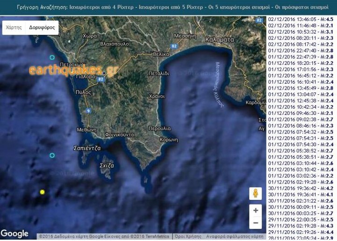Image resolution: width=337 pixels, height=241 pixels.
Task: Click cyan earthquake marker west of Sapientza
Action: 52,155
